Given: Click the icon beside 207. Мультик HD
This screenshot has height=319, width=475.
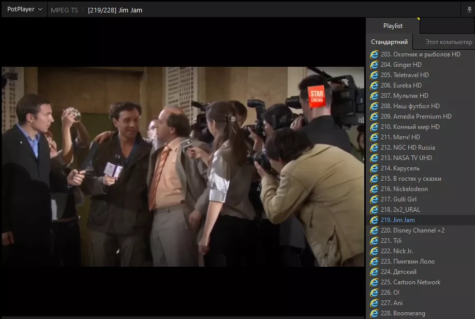Looking at the screenshot, I should [374, 95].
